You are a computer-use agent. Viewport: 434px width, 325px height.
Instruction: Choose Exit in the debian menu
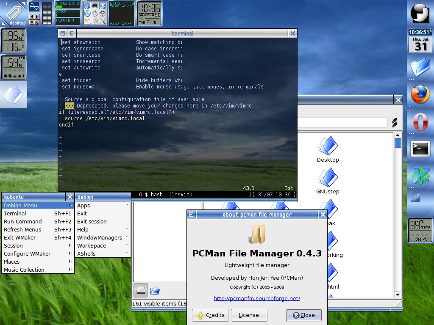103,213
